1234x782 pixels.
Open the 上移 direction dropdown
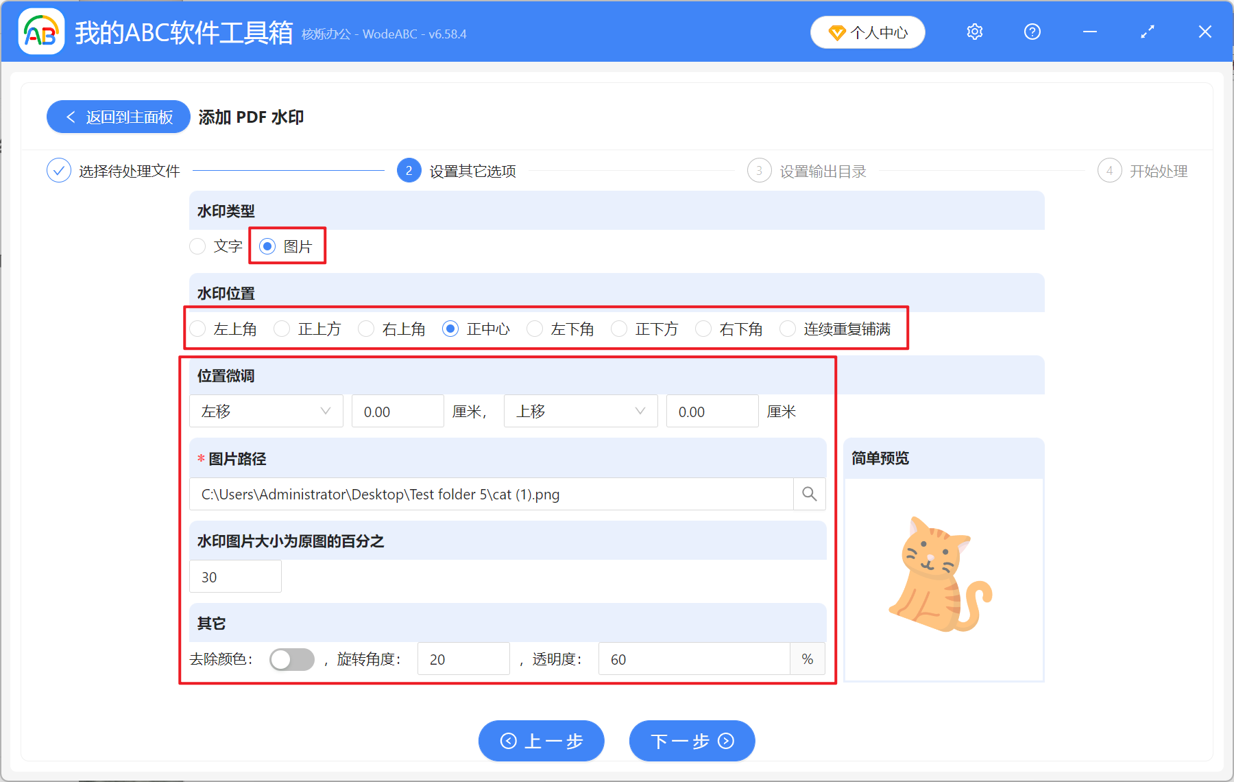coord(580,411)
